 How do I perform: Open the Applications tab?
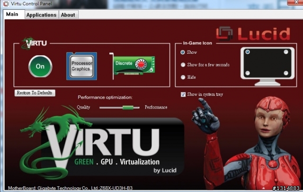click(41, 15)
